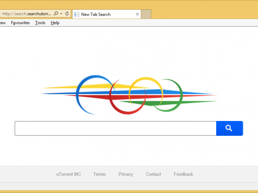Open the Help menu

(x=55, y=23)
